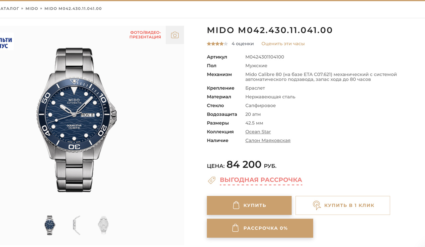Open the Ocean Star collection link
Image resolution: width=425 pixels, height=247 pixels.
pyautogui.click(x=258, y=132)
